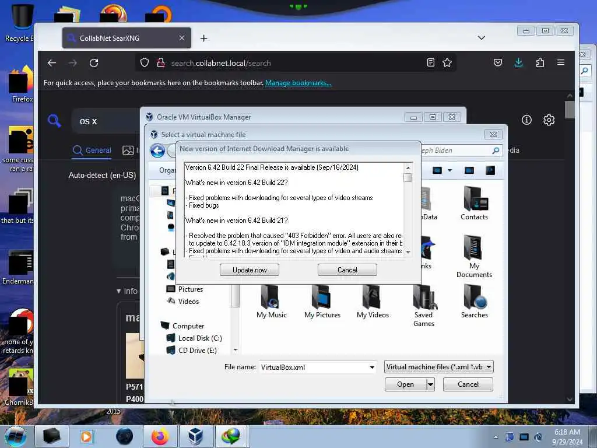Open the Firefox hamburger menu

coord(561,62)
